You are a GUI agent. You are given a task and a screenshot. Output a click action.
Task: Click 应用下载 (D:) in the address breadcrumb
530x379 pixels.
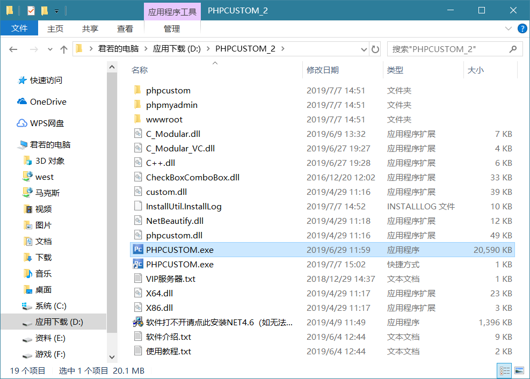tap(177, 49)
